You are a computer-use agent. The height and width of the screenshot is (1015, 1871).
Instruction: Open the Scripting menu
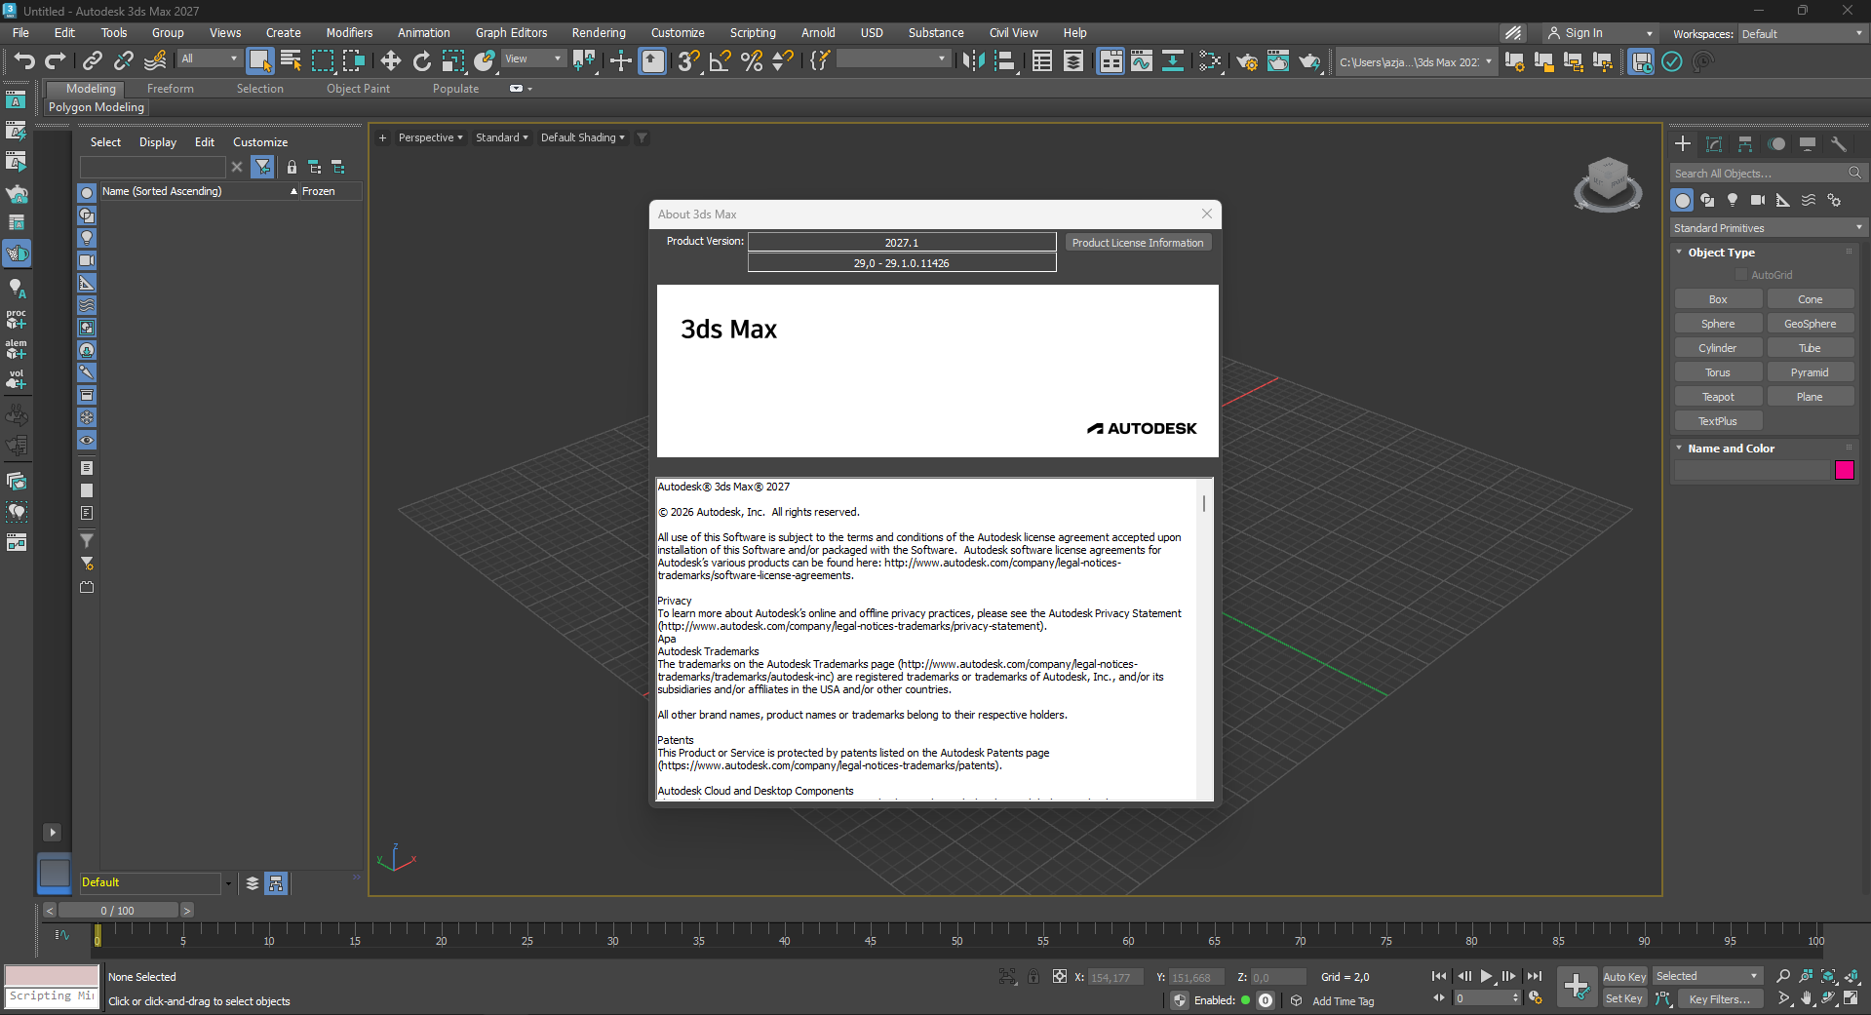point(753,33)
